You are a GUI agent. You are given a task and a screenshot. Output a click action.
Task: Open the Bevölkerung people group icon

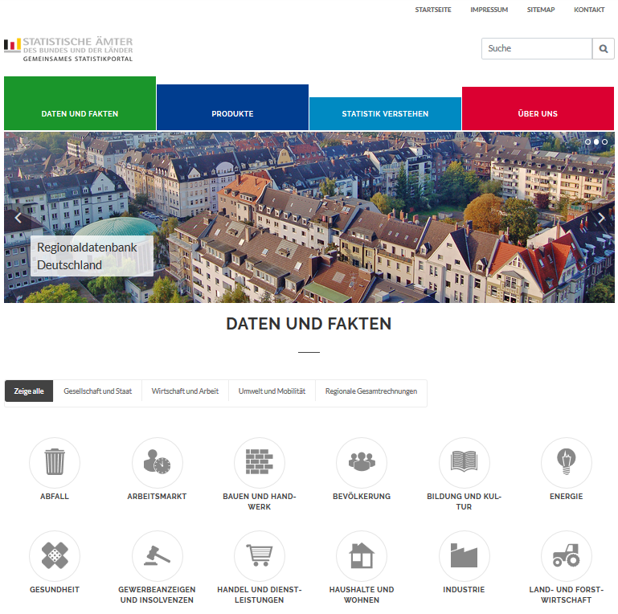[x=362, y=463]
